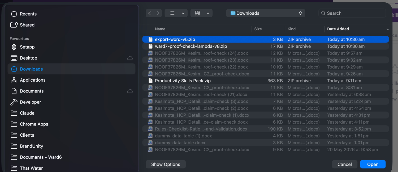Viewport: 398px width, 172px height.
Task: Click the proof-check (23).docx row
Action: point(266,60)
